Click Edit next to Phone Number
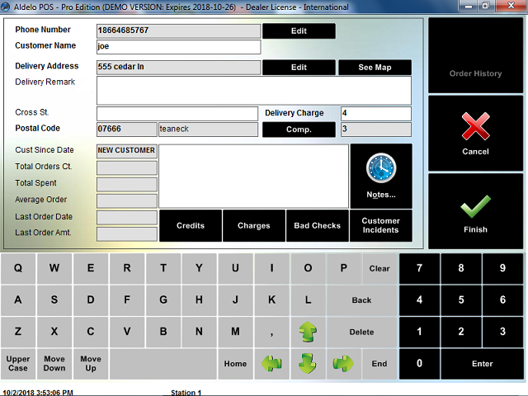 pyautogui.click(x=299, y=31)
